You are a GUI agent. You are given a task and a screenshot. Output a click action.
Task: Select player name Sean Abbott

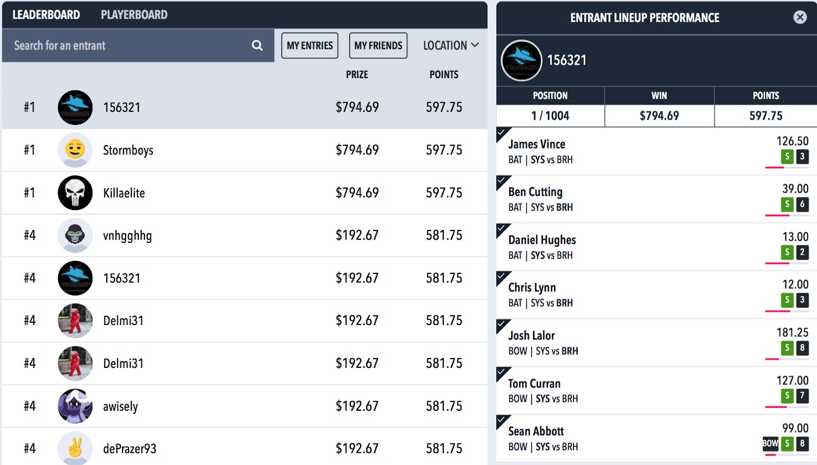(x=536, y=431)
